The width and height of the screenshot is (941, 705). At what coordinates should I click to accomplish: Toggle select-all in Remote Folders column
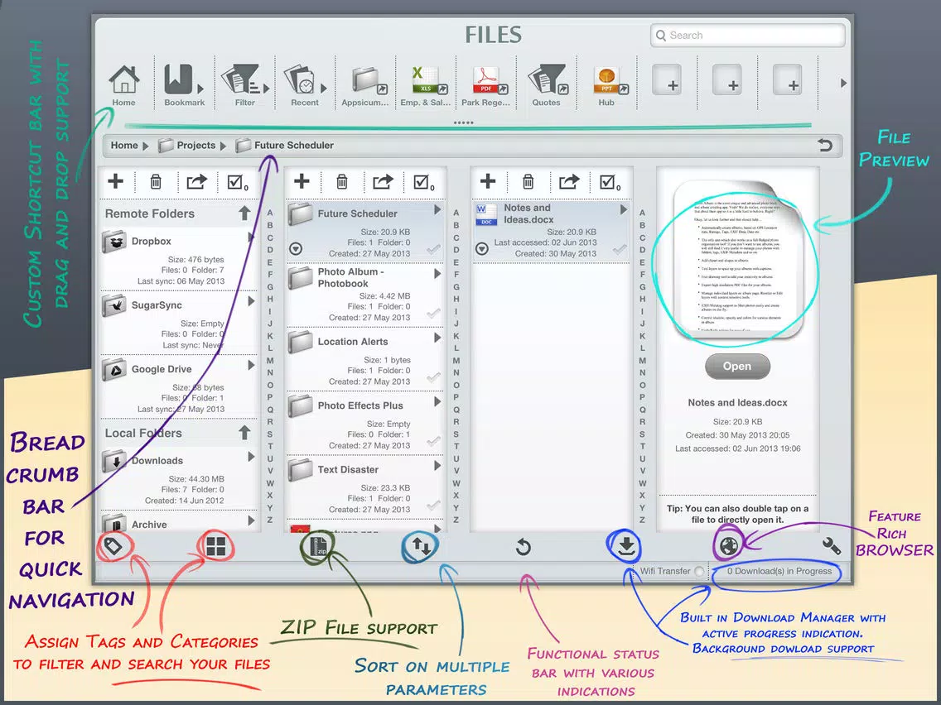pos(238,182)
